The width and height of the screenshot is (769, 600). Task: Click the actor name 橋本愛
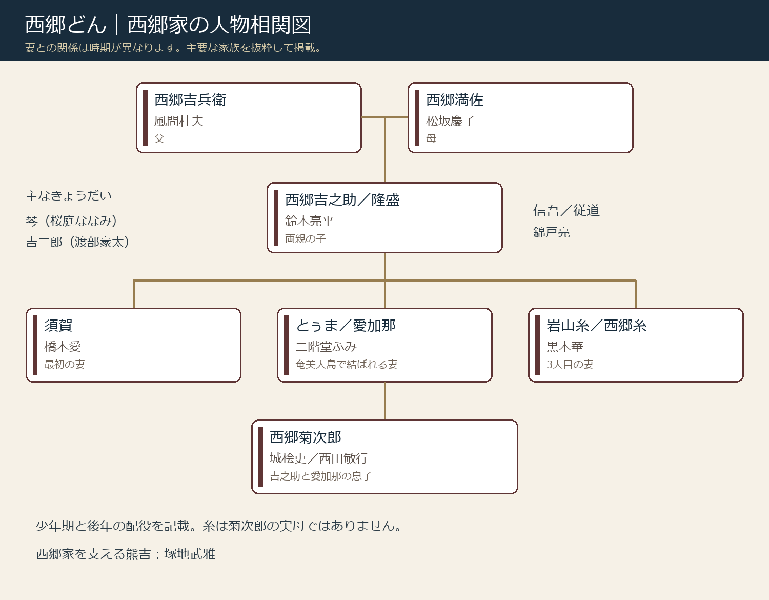[63, 347]
